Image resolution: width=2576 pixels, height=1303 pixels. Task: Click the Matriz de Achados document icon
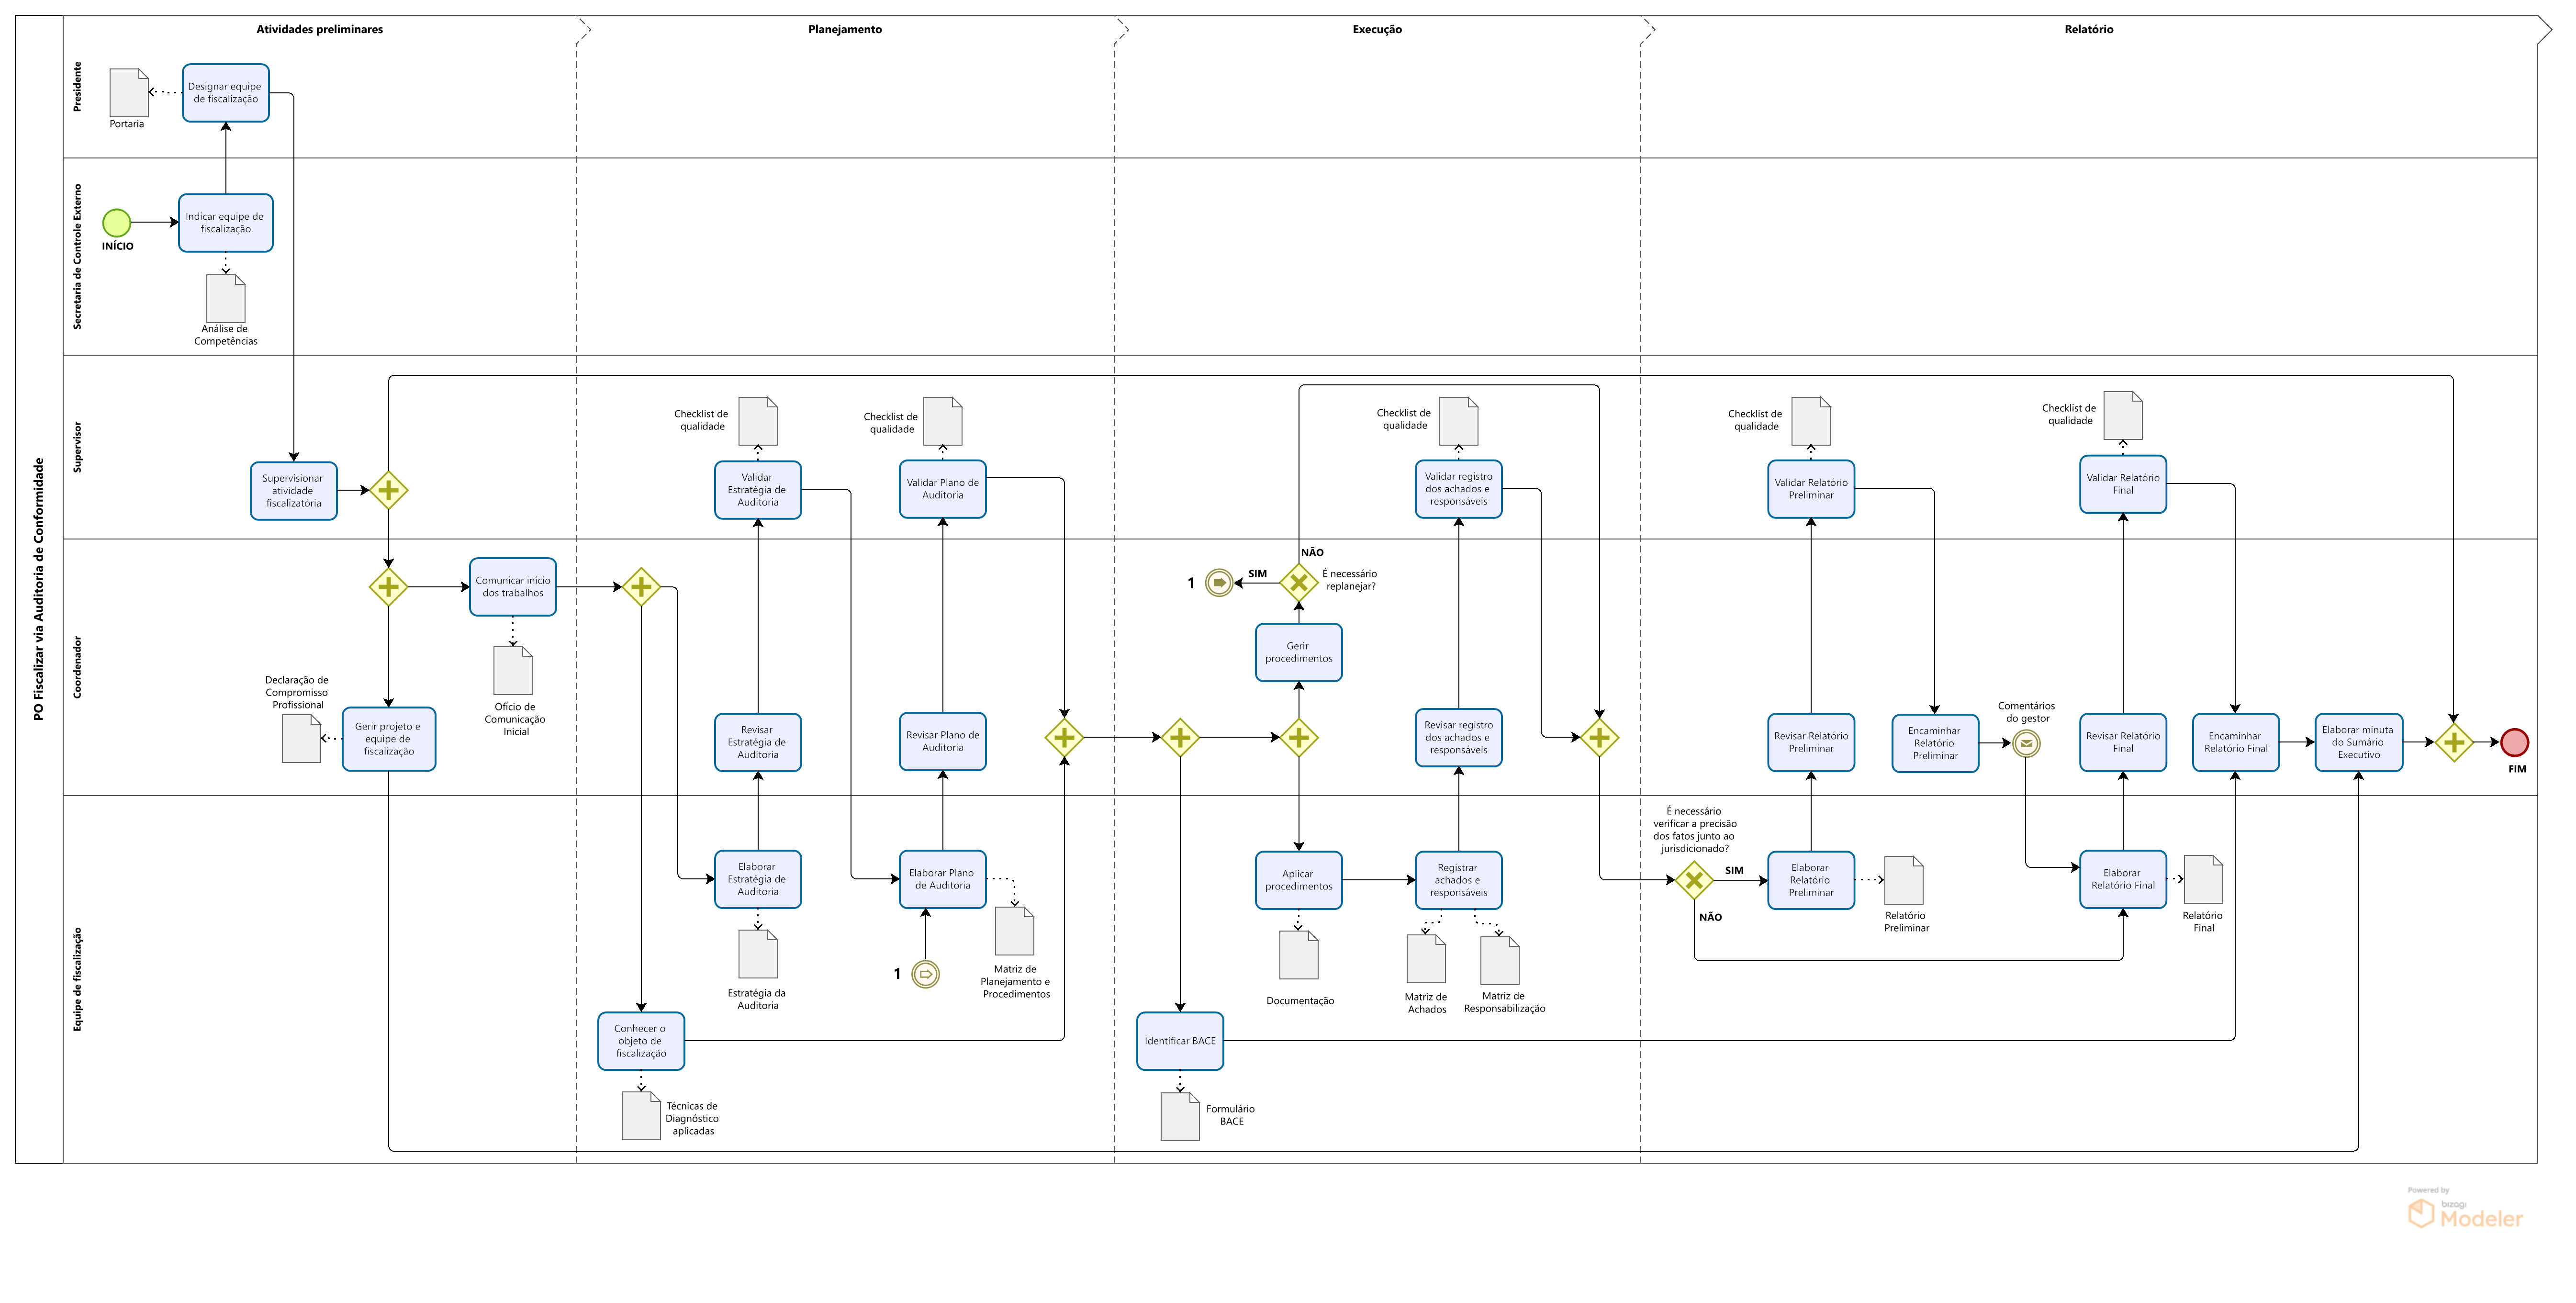[1426, 959]
